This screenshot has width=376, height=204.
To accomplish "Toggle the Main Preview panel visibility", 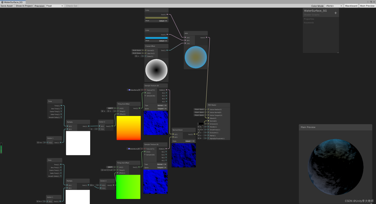I will [367, 6].
